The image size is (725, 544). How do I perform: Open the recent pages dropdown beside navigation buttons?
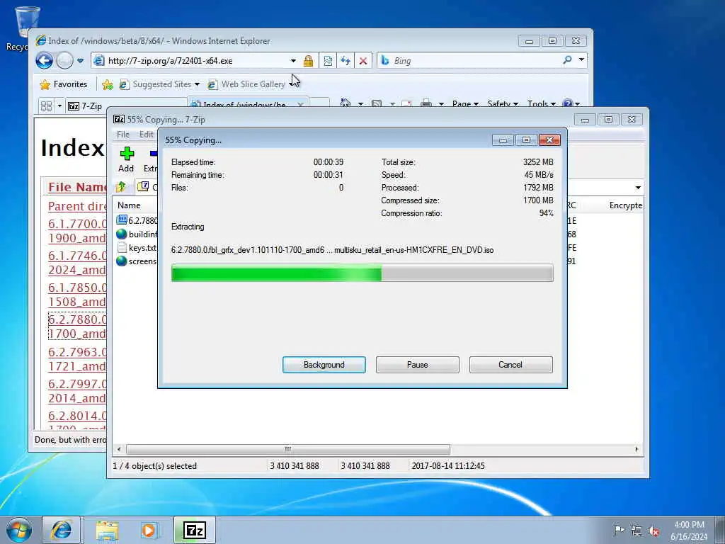(x=81, y=61)
